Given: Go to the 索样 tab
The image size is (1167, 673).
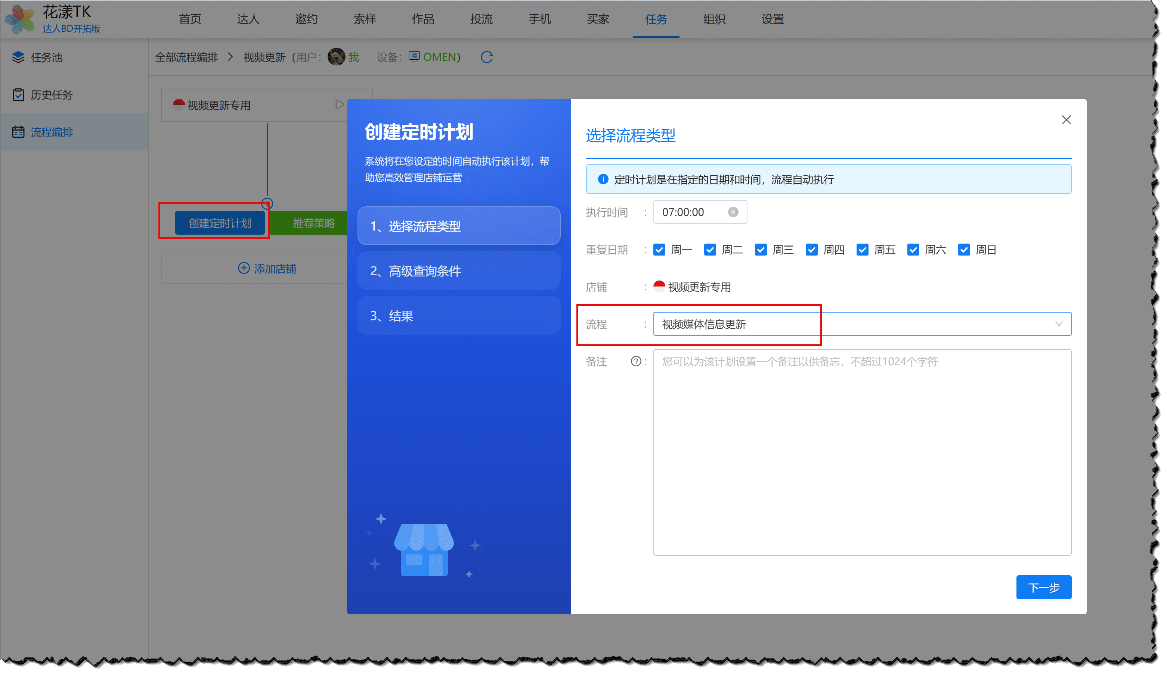Looking at the screenshot, I should point(365,19).
